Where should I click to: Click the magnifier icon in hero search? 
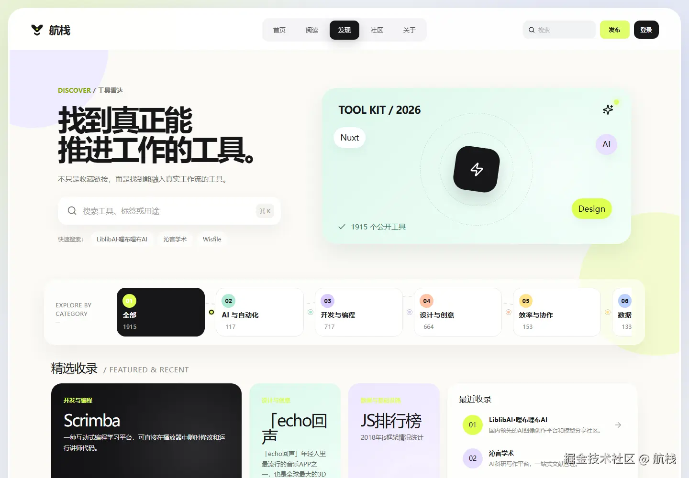(x=72, y=211)
